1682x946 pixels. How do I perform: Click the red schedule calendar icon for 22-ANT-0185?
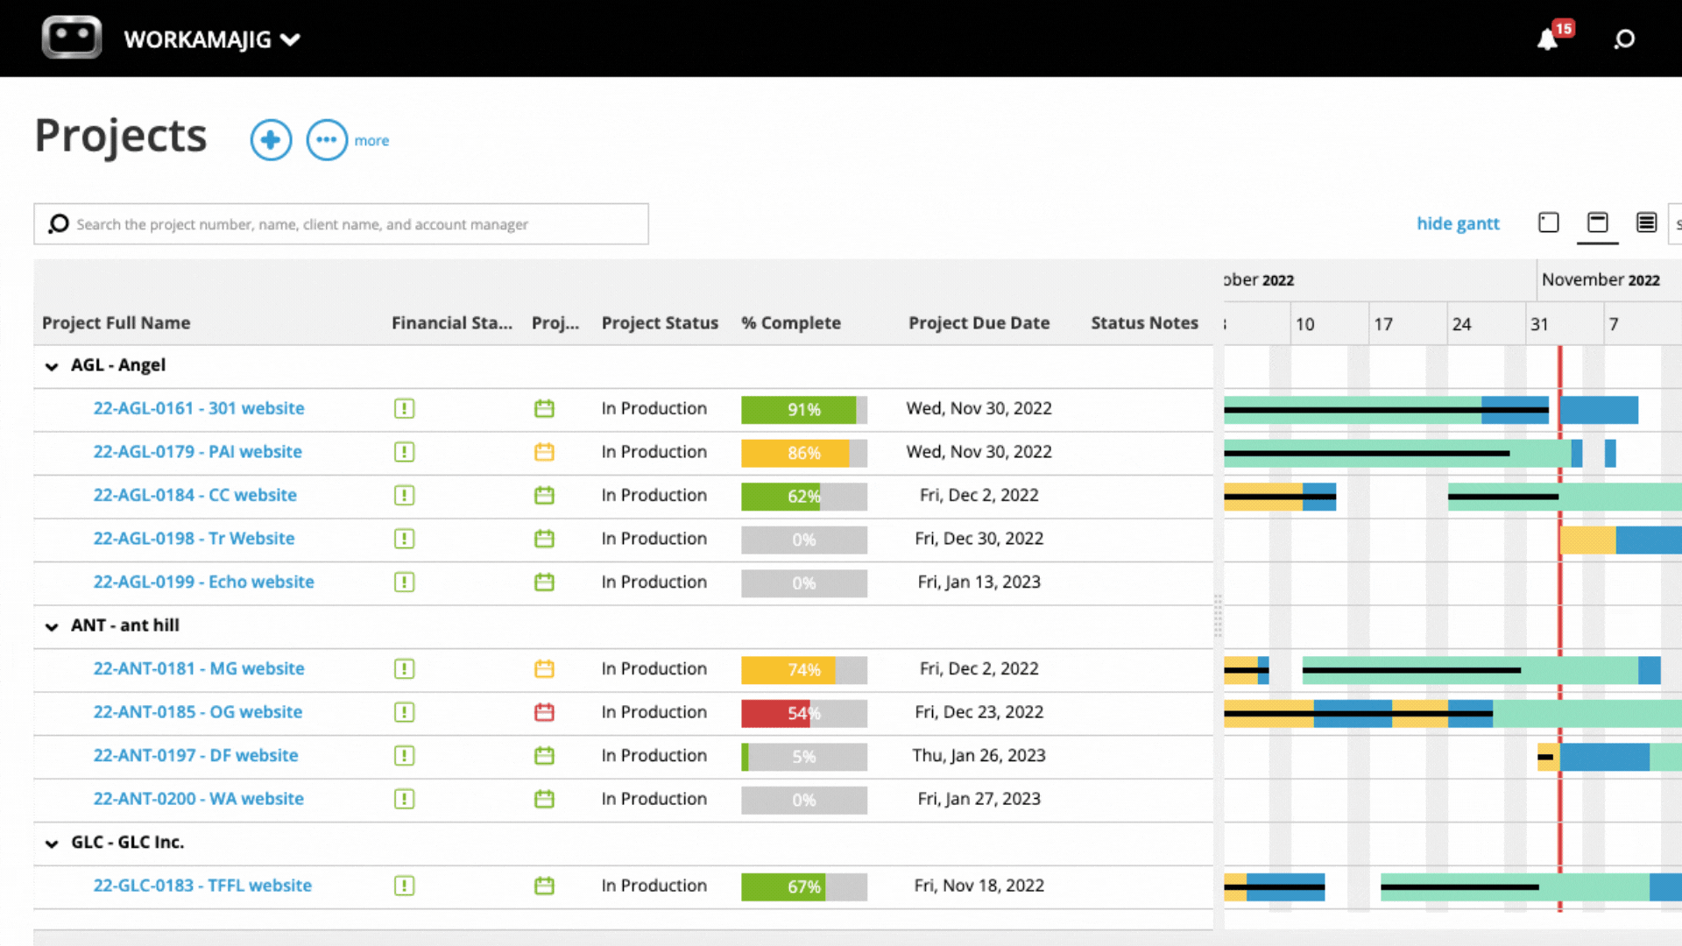(x=544, y=712)
